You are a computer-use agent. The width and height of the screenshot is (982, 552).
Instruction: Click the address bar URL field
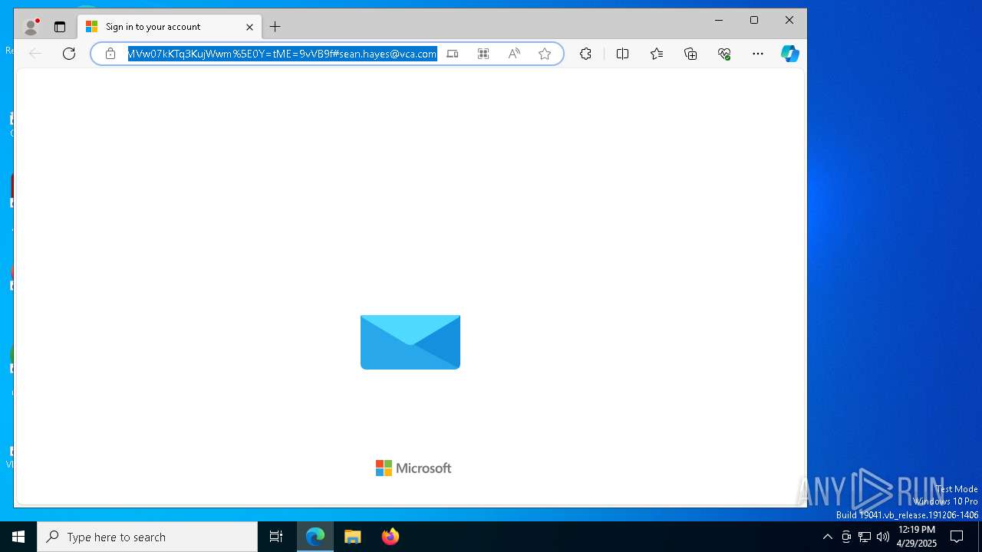(282, 54)
